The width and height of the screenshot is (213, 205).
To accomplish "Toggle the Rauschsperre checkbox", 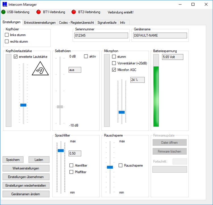I will click(121, 165).
